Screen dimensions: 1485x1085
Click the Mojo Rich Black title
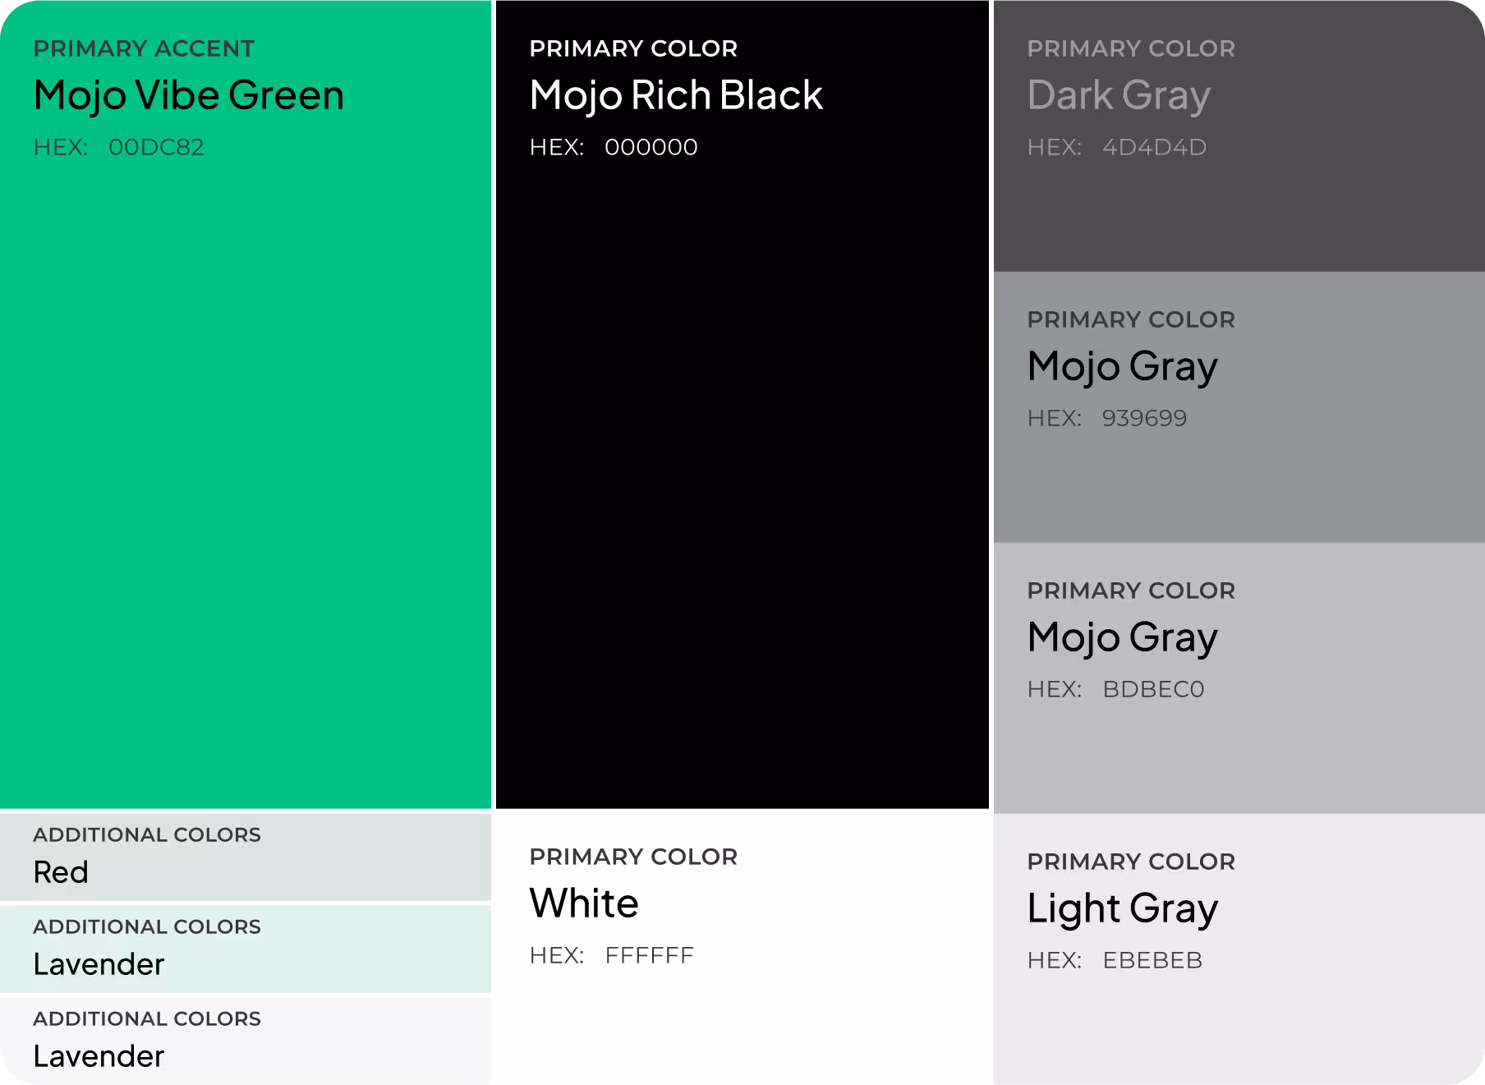[676, 95]
